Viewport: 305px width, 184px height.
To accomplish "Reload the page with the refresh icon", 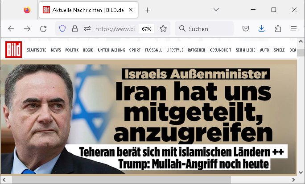I will click(43, 29).
